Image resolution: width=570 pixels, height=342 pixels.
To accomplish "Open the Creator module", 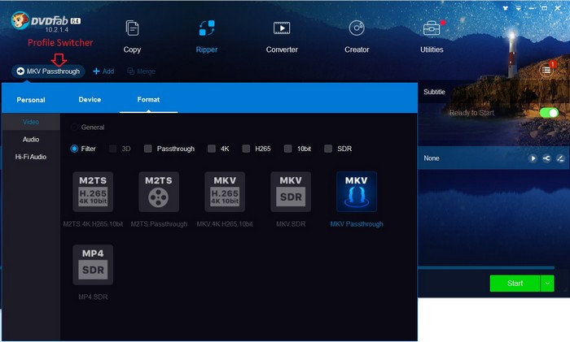I will pos(357,37).
